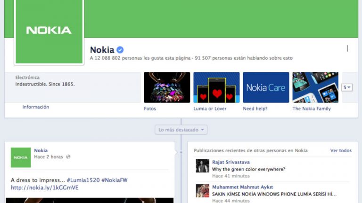Image resolution: width=362 pixels, height=203 pixels.
Task: Click the 'SAKIN KİMSE NOKİA WİNDOWS PHONE' post text
Action: 274,194
